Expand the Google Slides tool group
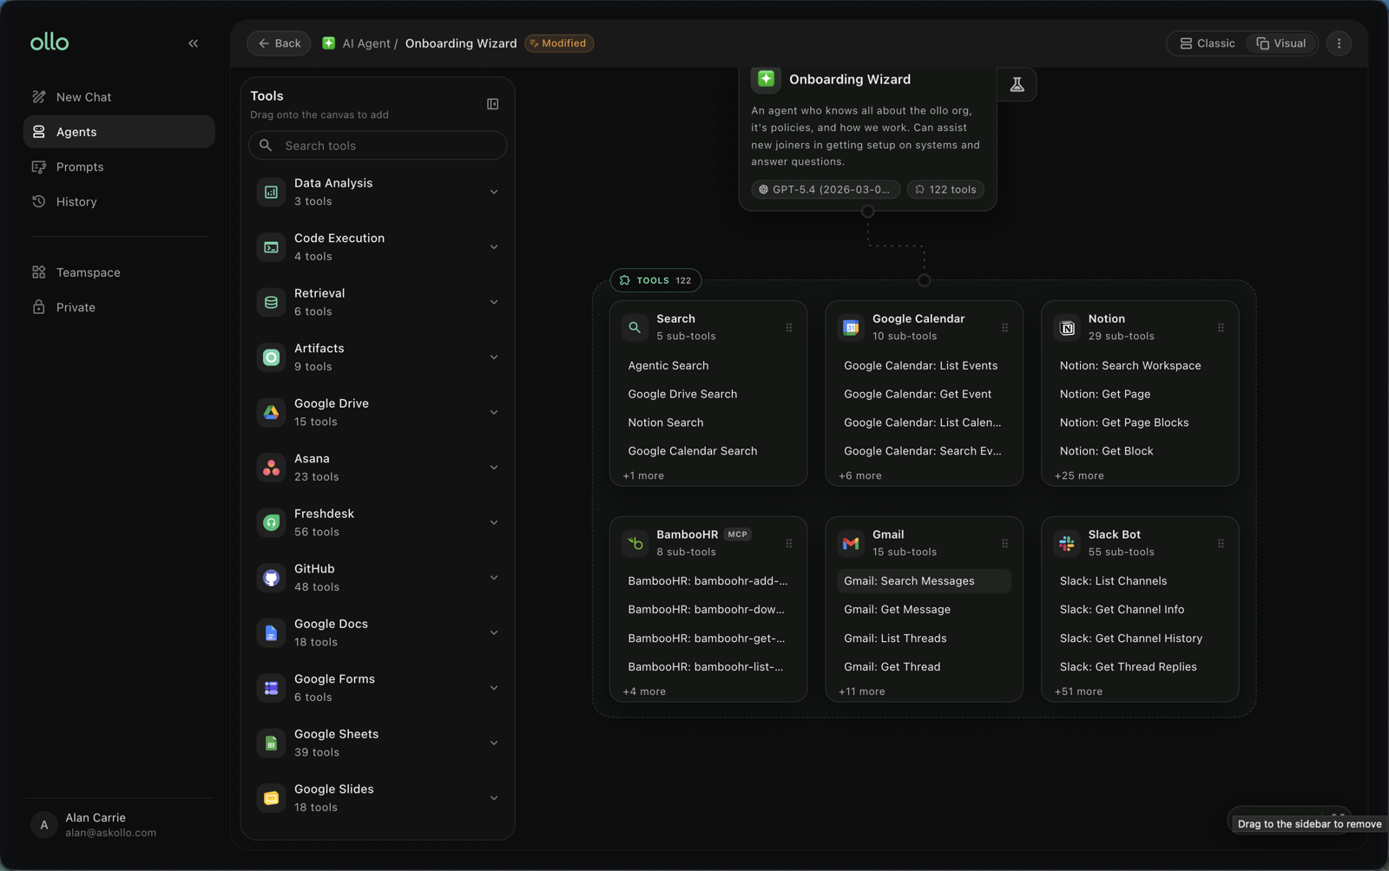This screenshot has width=1389, height=871. pyautogui.click(x=493, y=798)
